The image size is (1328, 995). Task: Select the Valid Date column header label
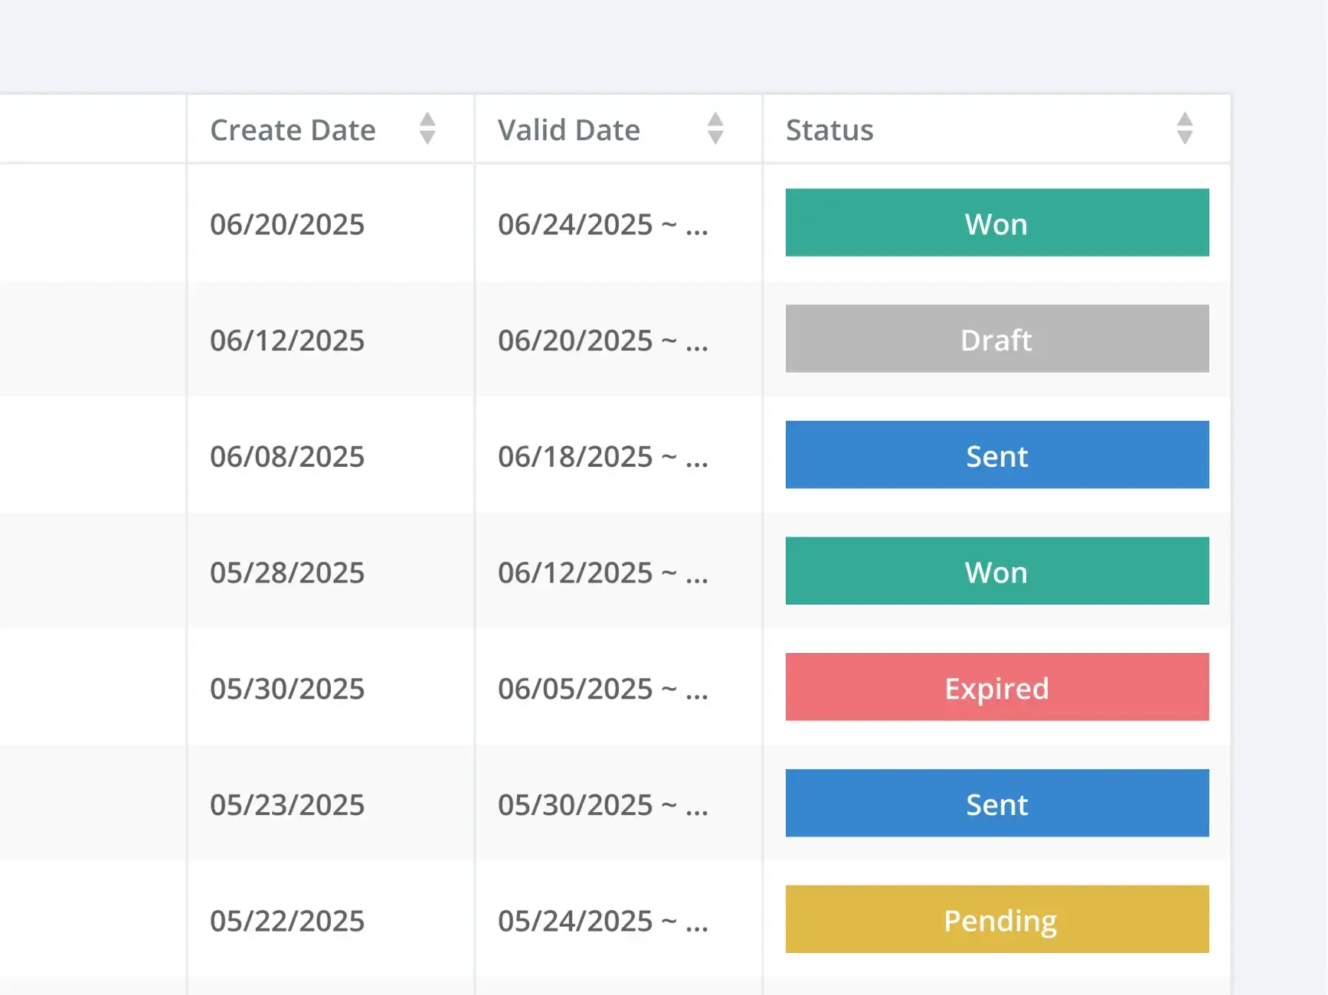point(568,130)
